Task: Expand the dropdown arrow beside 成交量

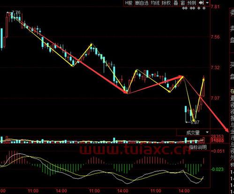Action: [x=207, y=133]
